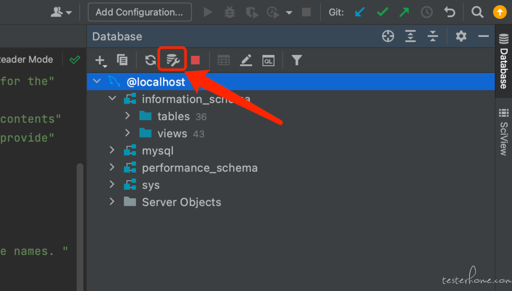This screenshot has width=512, height=291.
Task: Collapse all in Database panel
Action: pos(433,36)
